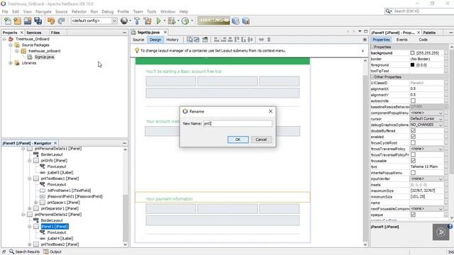
Task: Select jLabel4 [JLabel] in Navigator
Action: pyautogui.click(x=60, y=238)
